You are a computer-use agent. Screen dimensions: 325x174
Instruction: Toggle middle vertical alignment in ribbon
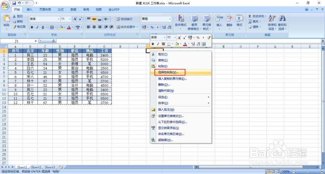(x=94, y=19)
